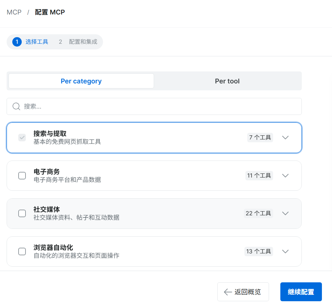Open the MCP breadcrumb link
The height and width of the screenshot is (305, 332).
pyautogui.click(x=14, y=12)
